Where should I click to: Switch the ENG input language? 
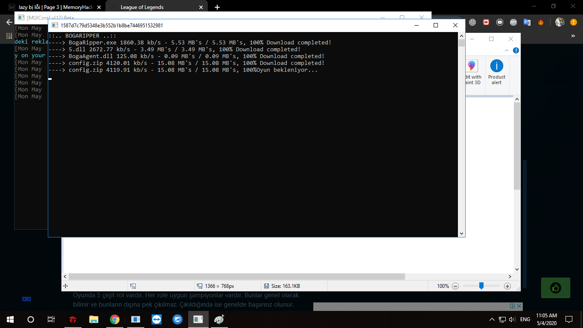(525, 319)
